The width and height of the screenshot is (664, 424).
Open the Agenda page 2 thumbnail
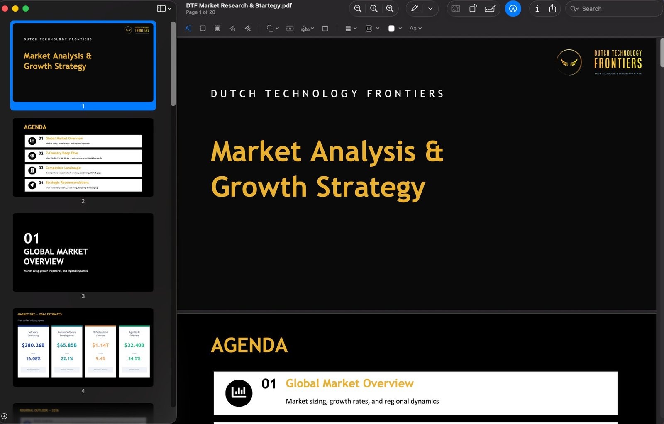click(x=83, y=158)
